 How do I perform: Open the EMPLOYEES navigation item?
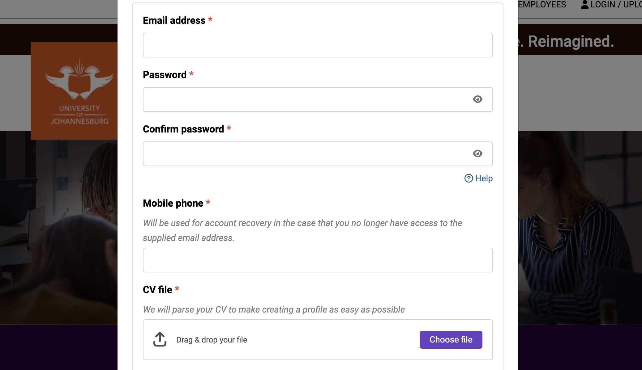[x=542, y=4]
